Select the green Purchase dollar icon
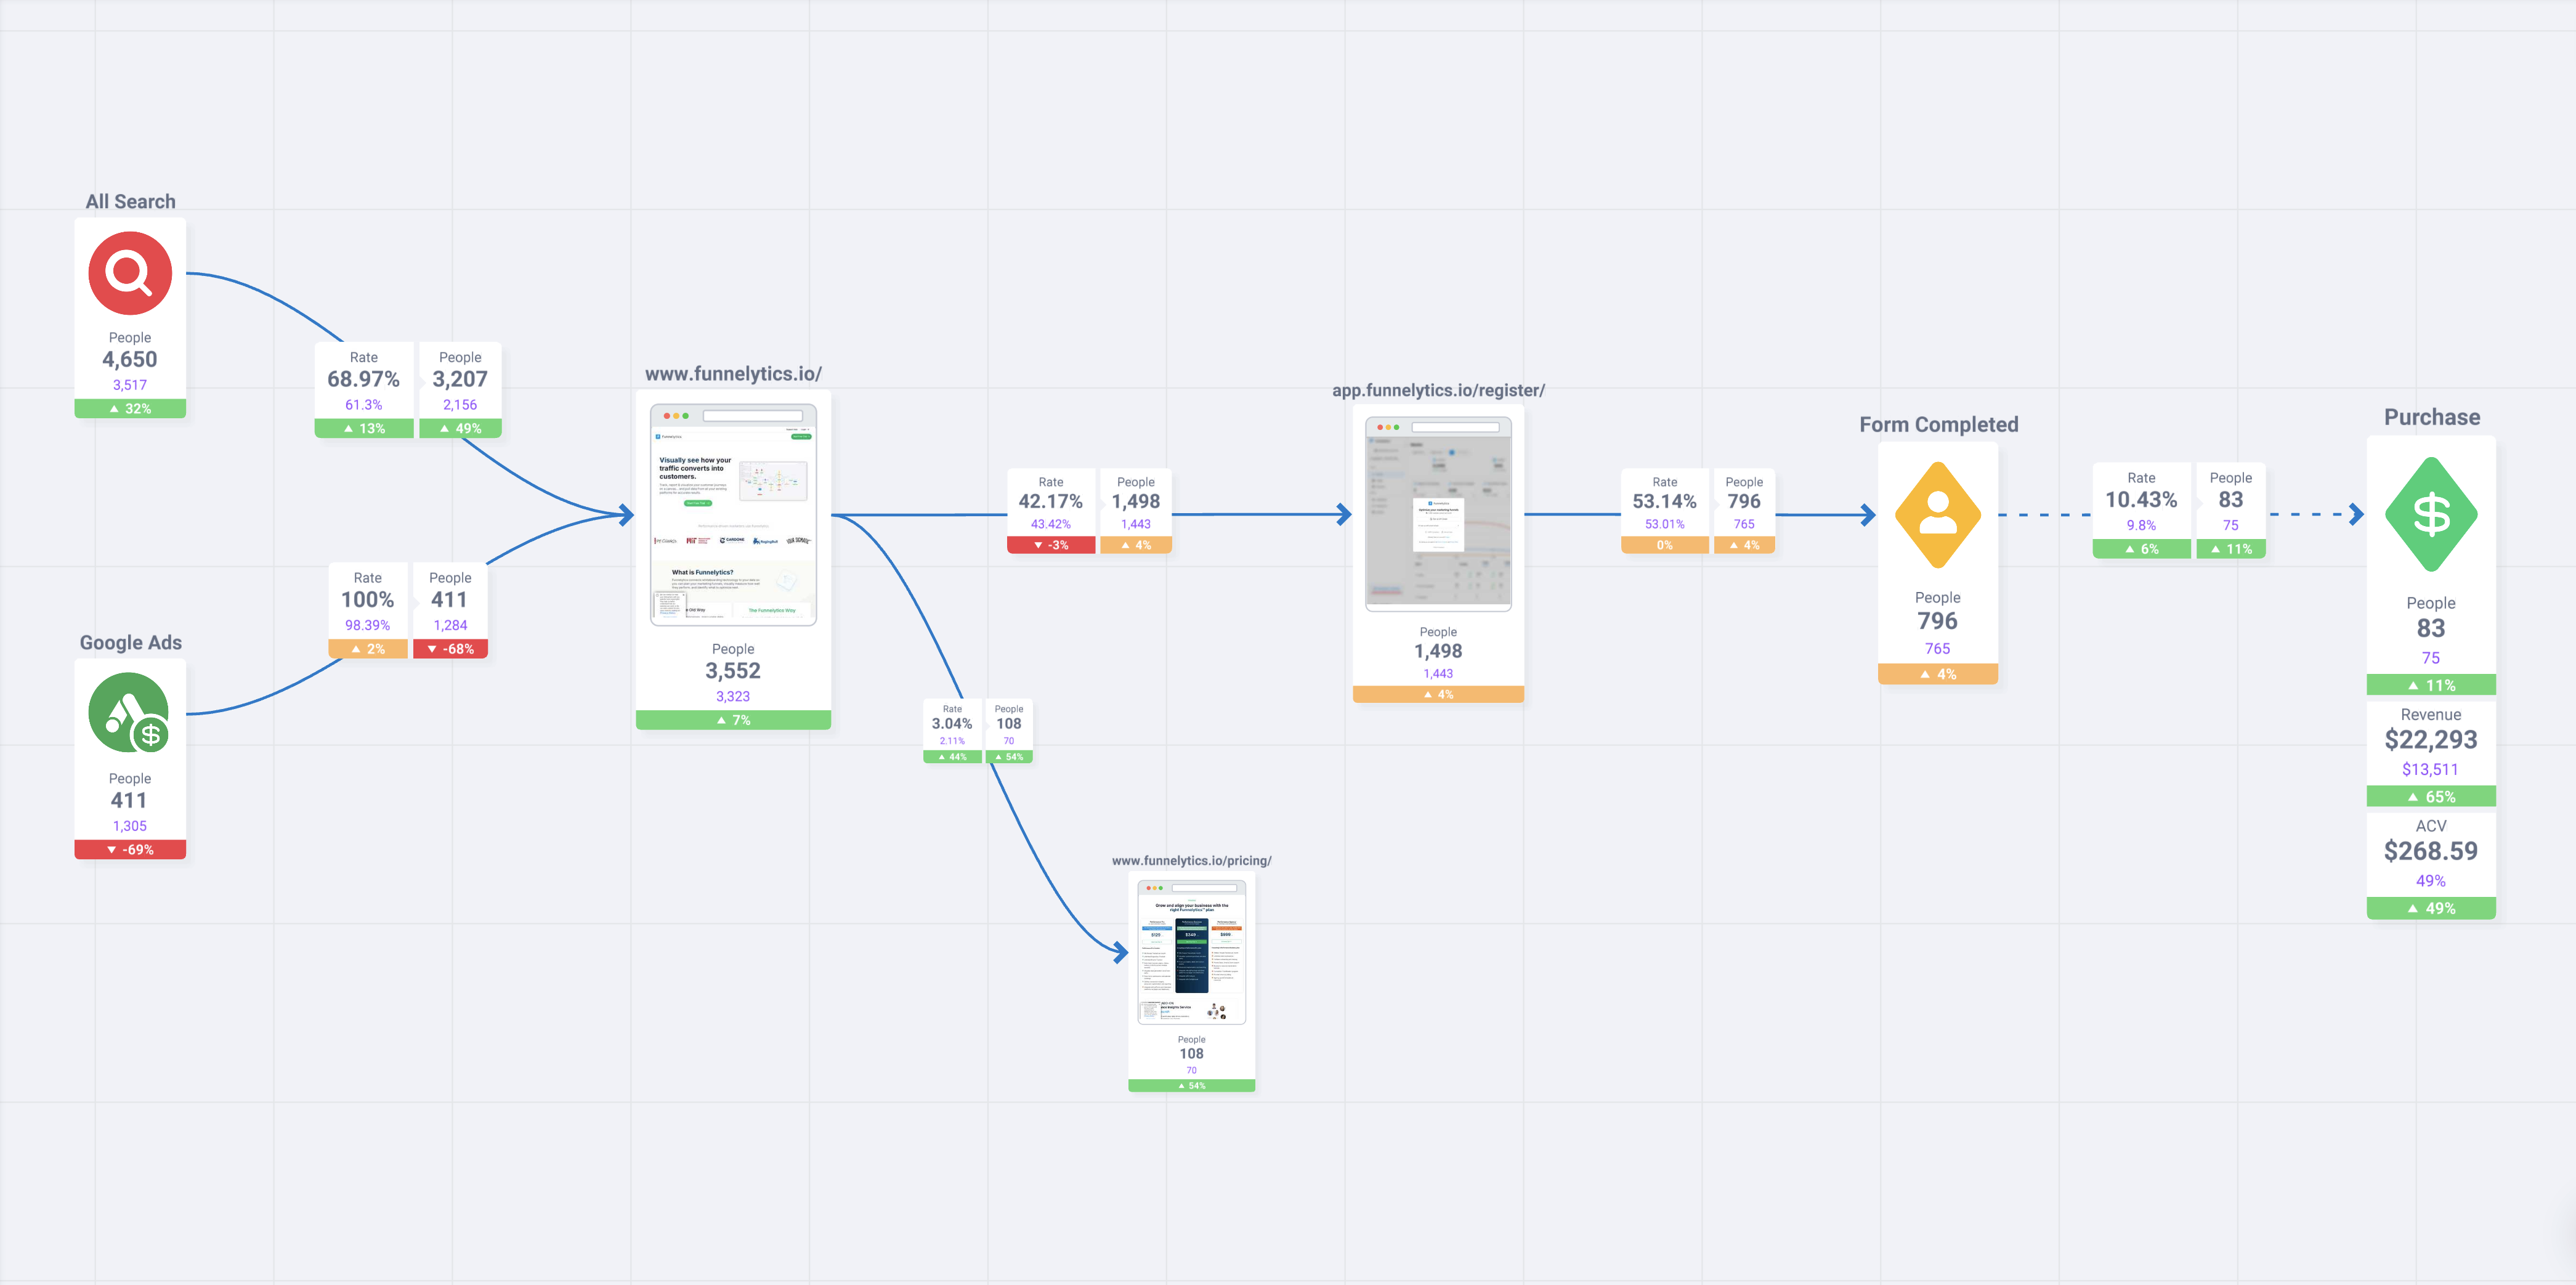Image resolution: width=2576 pixels, height=1285 pixels. coord(2430,514)
